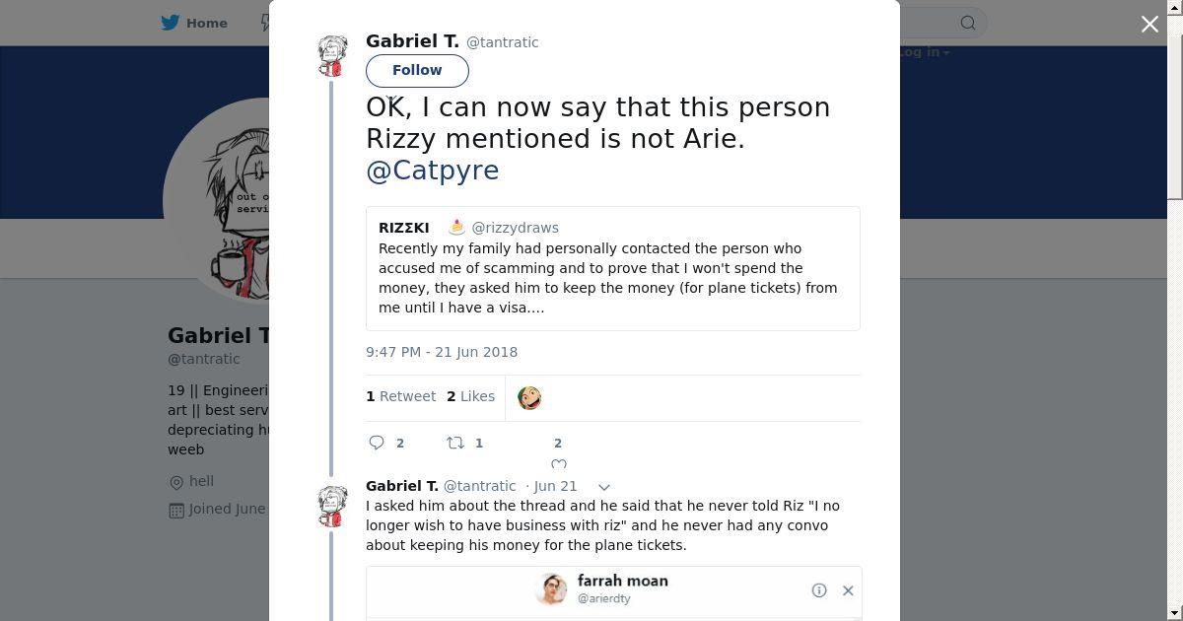Dismiss the farrah moan embedded card
This screenshot has height=621, width=1183.
848,590
